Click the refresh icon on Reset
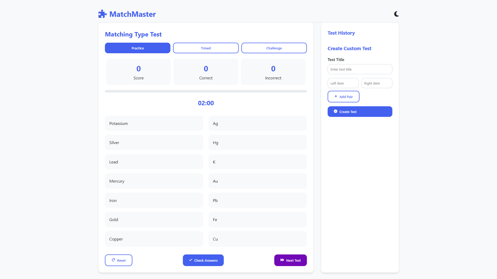Image resolution: width=497 pixels, height=279 pixels. [113, 260]
